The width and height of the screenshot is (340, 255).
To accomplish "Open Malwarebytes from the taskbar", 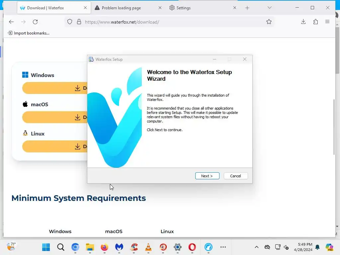I will coord(119,247).
